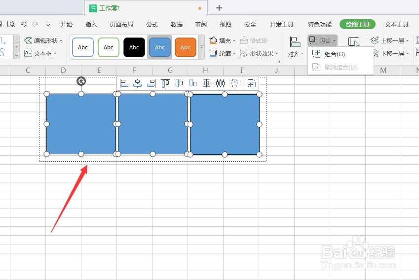Click align right icon in floating toolbar

click(151, 83)
